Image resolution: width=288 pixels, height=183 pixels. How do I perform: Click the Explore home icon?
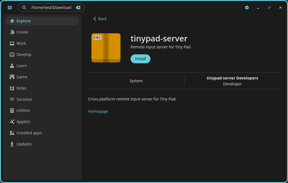[12, 21]
